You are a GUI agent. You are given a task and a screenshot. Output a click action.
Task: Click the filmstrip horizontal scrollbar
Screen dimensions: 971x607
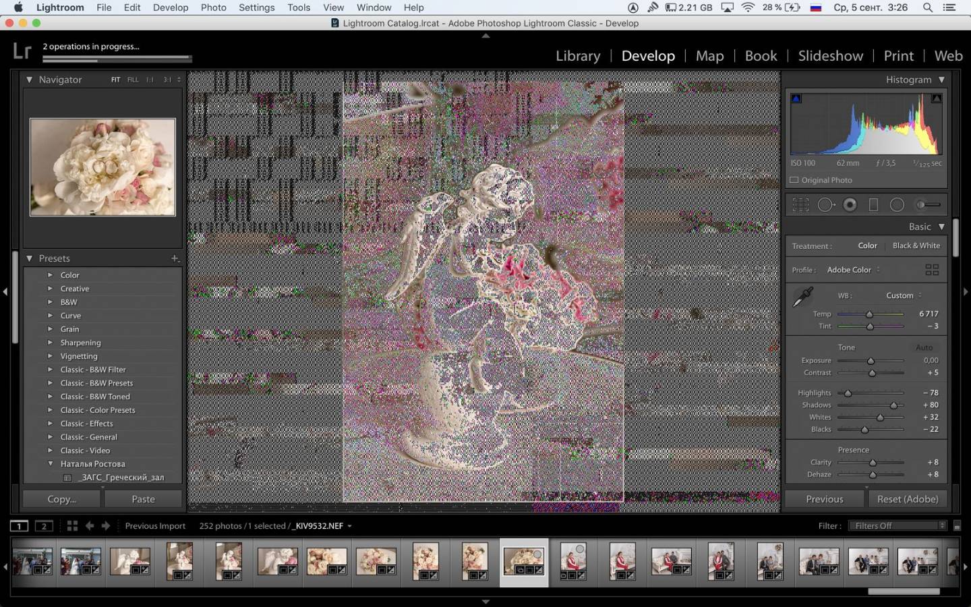(904, 592)
